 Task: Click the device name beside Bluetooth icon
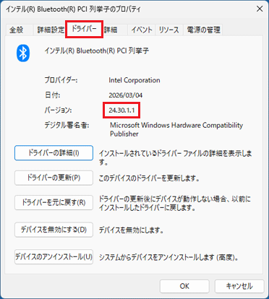click(97, 51)
